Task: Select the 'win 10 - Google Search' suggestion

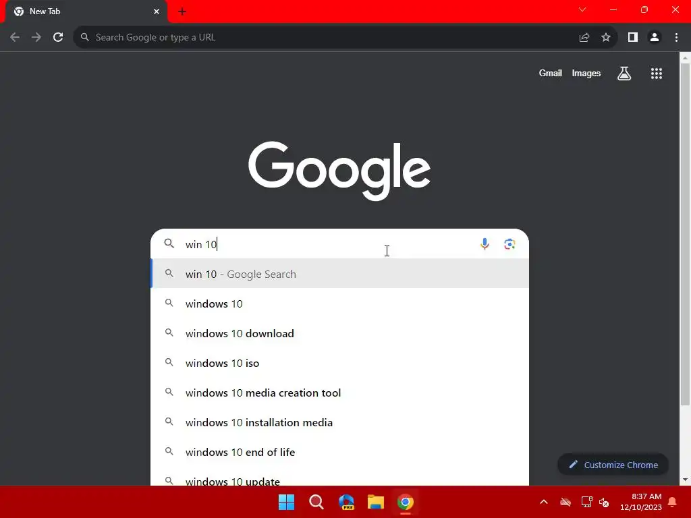Action: tap(340, 274)
